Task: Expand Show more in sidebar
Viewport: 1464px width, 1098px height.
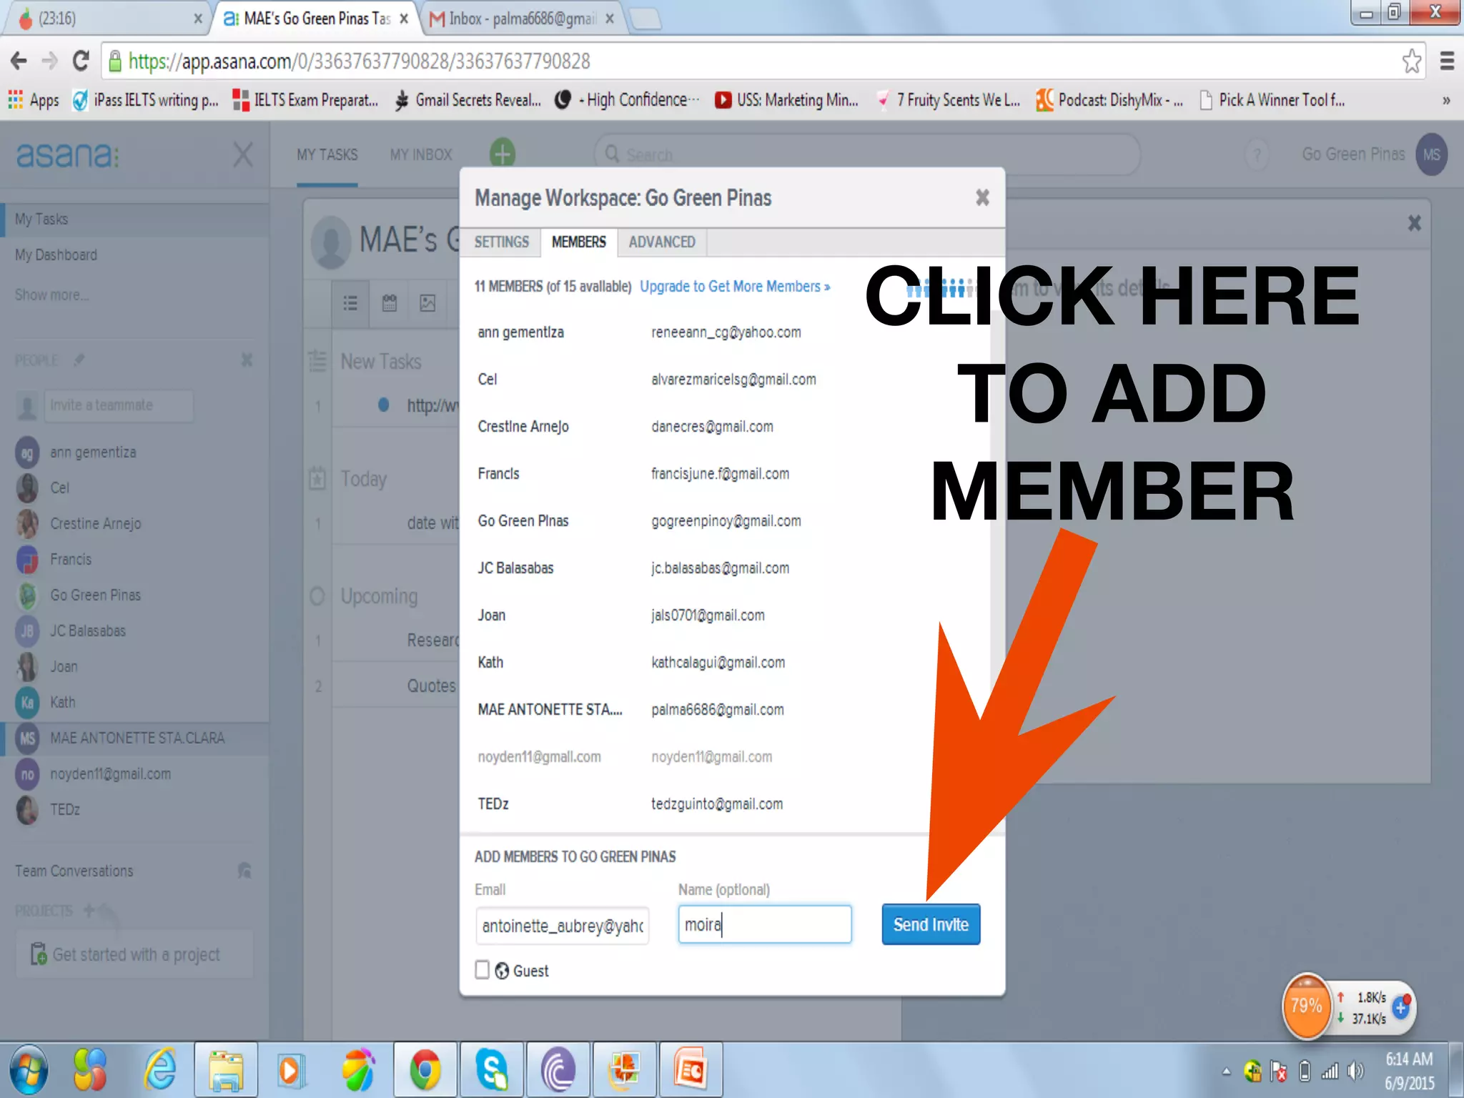Action: point(51,295)
